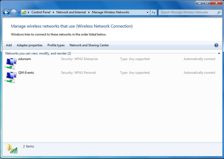Select the QM-Events network name
The width and height of the screenshot is (224, 159).
coord(26,73)
